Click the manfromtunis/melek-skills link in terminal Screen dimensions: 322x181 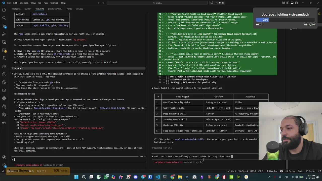[190, 139]
